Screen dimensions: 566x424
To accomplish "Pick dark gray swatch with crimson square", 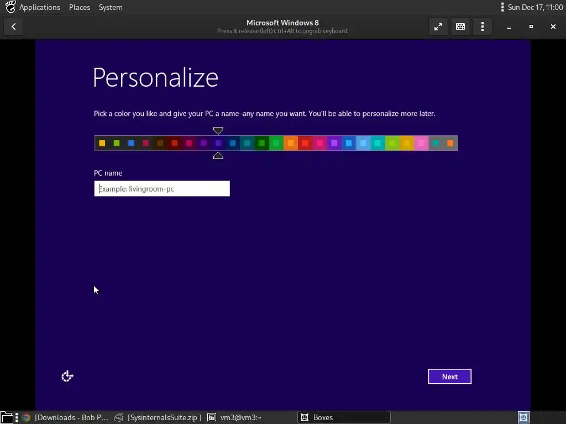I will coord(145,143).
